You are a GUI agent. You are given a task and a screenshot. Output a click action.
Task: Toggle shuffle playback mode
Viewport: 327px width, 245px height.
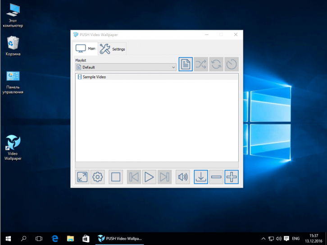201,64
